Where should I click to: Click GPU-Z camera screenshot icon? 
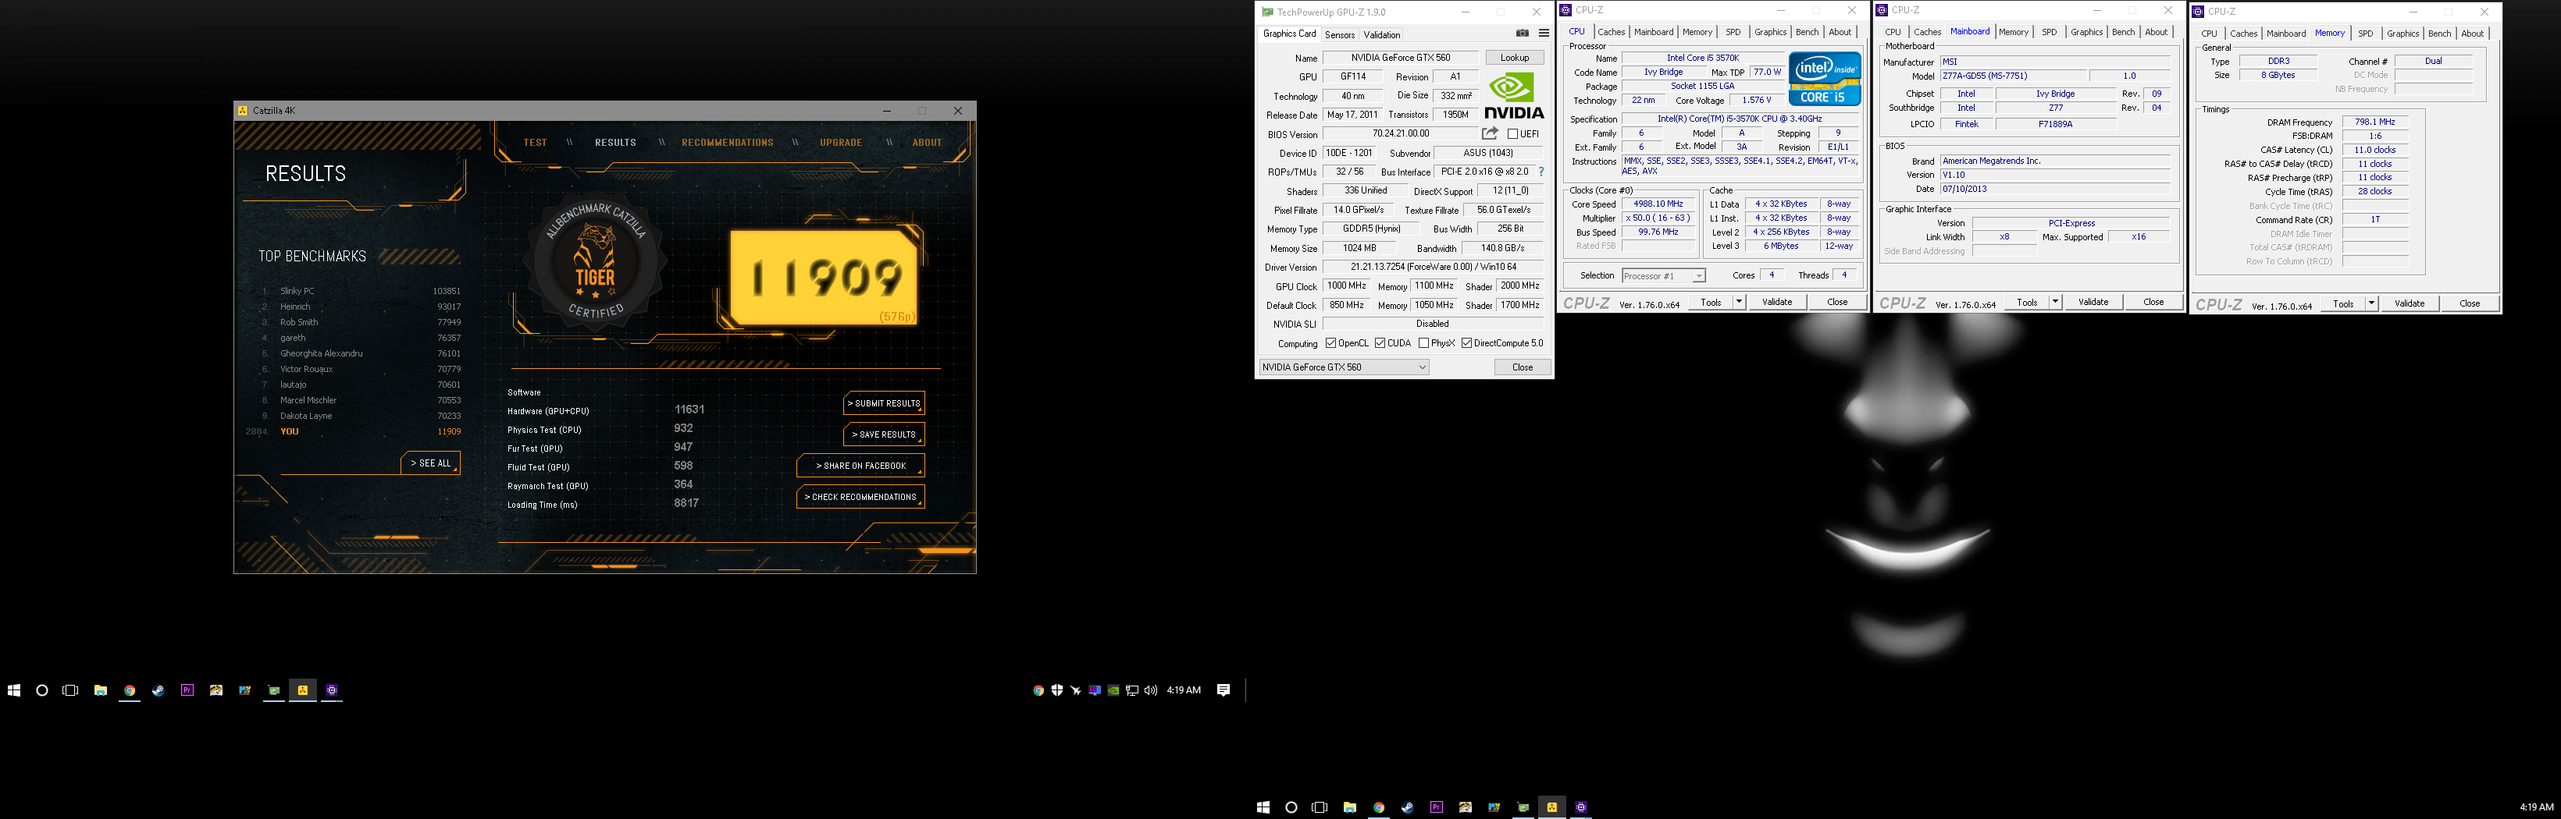tap(1522, 33)
